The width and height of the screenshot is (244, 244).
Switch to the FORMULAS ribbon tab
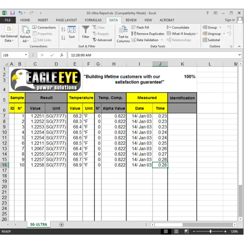pos(93,20)
